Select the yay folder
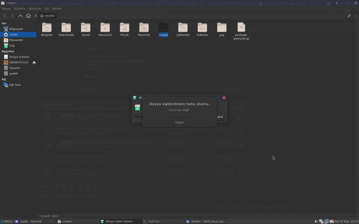This screenshot has height=224, width=359. click(222, 29)
